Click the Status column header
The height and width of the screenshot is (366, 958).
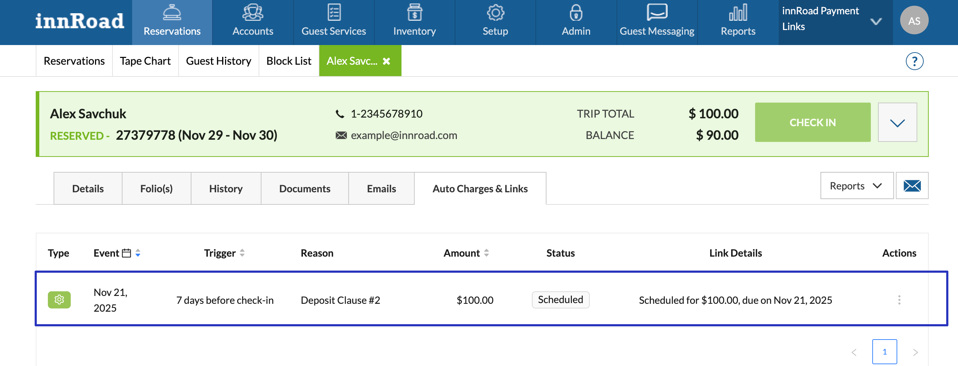click(560, 253)
